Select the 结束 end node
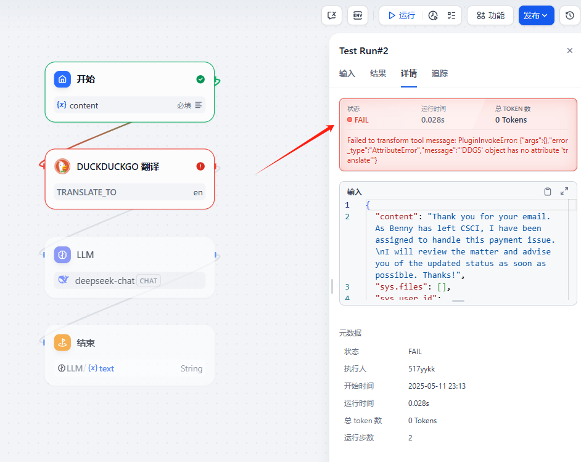This screenshot has height=462, width=581. point(130,342)
